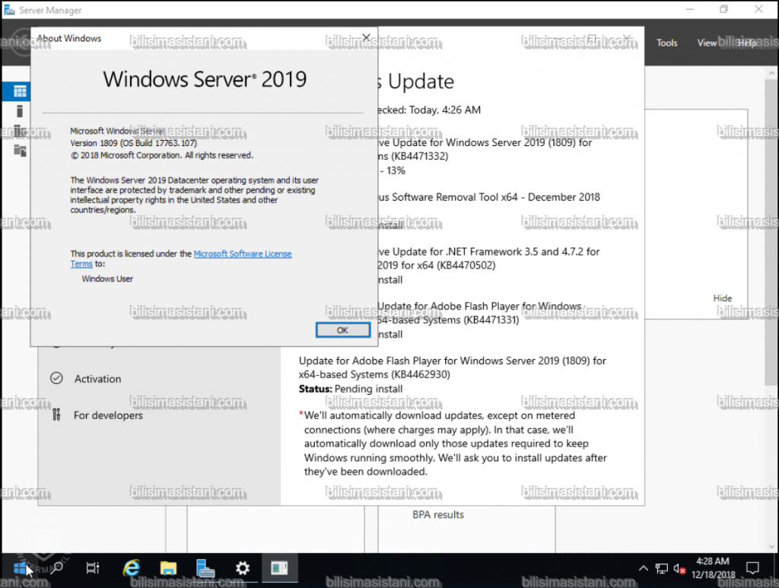Click 'Version 1809 (OS Build 17763.107)' text

pyautogui.click(x=134, y=143)
